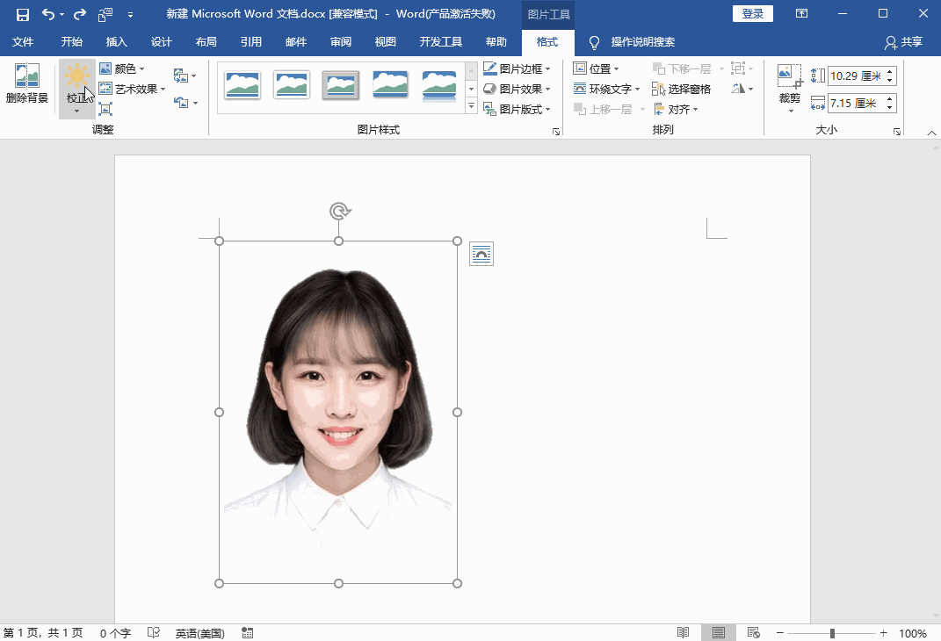This screenshot has width=941, height=641.
Task: Click the height field showing 10.29 厘米
Action: pos(856,76)
